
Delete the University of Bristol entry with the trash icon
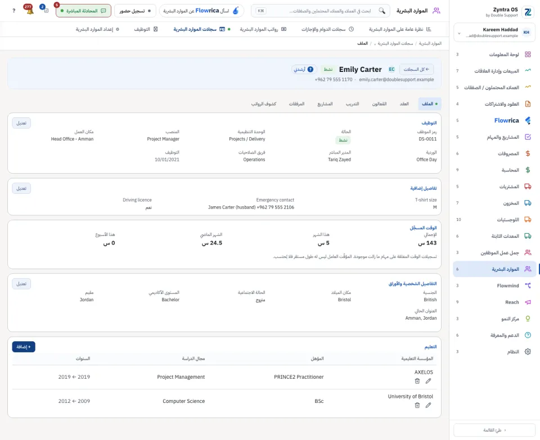[417, 405]
